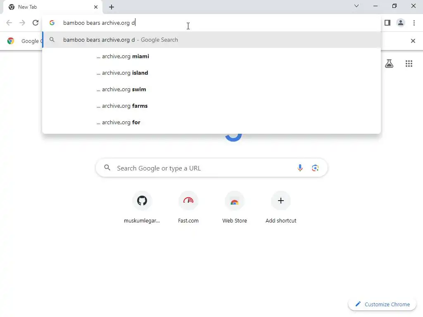Open the tab search chevron
This screenshot has width=423, height=317.
[356, 6]
